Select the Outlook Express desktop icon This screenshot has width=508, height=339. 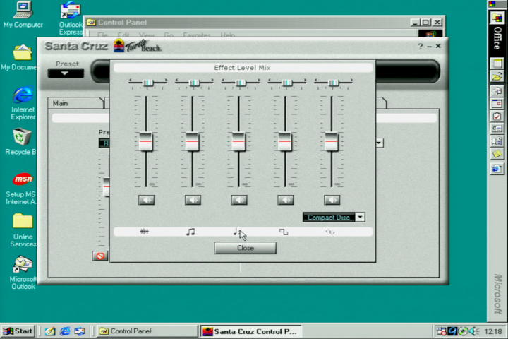(71, 18)
